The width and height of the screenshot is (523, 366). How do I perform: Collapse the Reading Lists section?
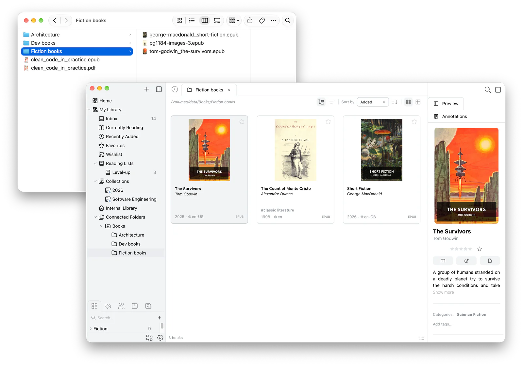click(x=95, y=163)
